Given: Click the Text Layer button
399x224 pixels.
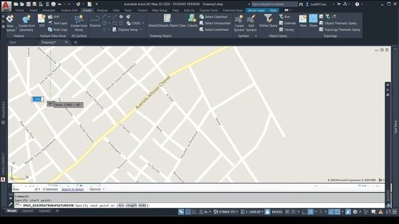Looking at the screenshot, I should click(x=58, y=23).
